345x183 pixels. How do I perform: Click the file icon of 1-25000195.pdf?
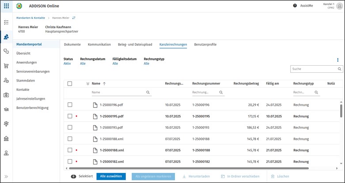point(95,116)
